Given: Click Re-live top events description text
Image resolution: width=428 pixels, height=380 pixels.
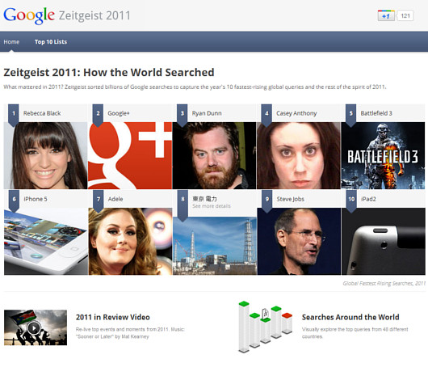Looking at the screenshot, I should (x=130, y=333).
